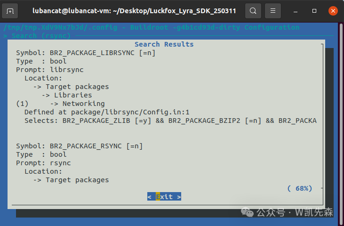Click the terminal search magnifier icon
The height and width of the screenshot is (226, 344).
coord(253,10)
